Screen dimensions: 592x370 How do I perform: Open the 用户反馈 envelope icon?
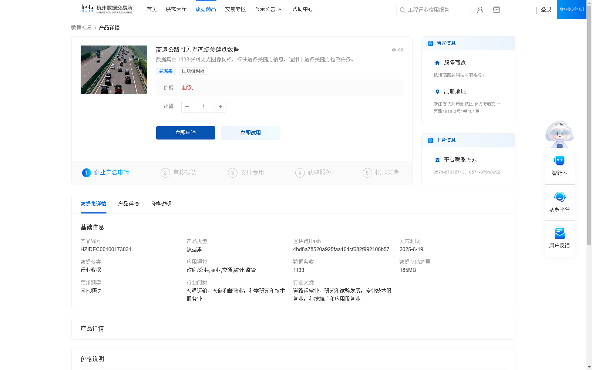[x=560, y=233]
